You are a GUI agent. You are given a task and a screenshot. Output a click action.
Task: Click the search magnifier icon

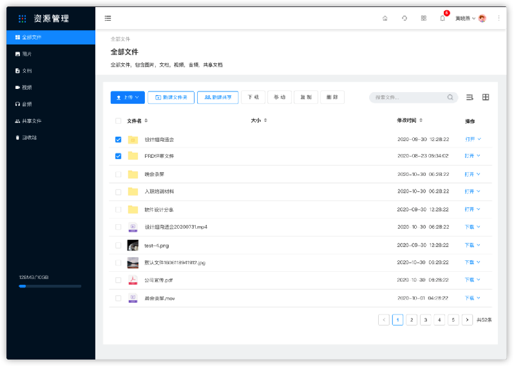coord(450,97)
